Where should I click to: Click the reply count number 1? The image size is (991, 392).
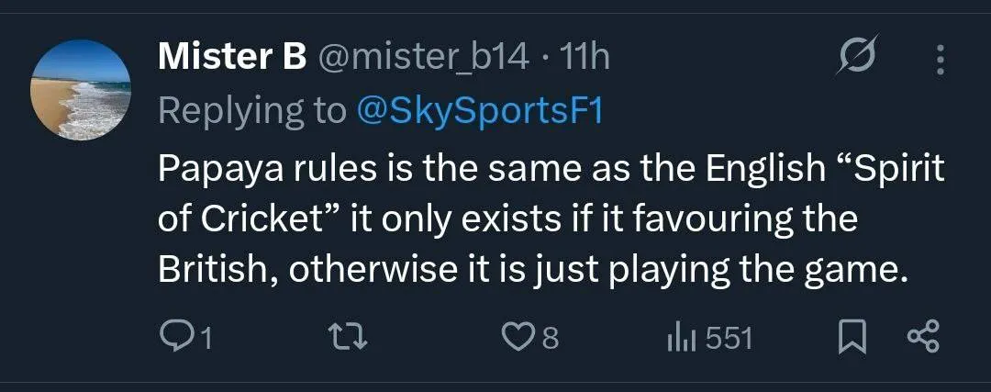coord(206,340)
